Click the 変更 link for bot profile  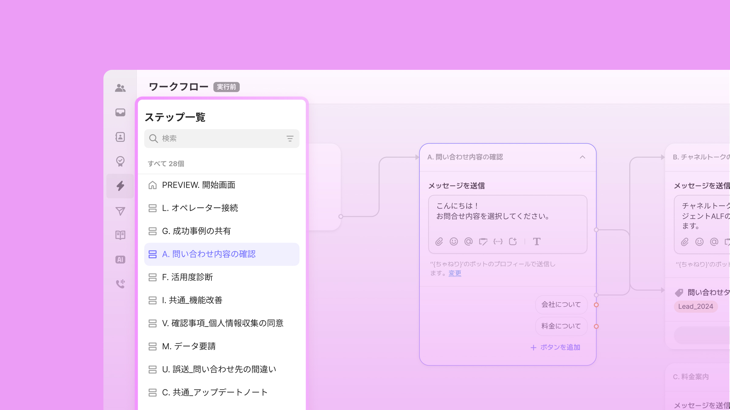click(454, 273)
